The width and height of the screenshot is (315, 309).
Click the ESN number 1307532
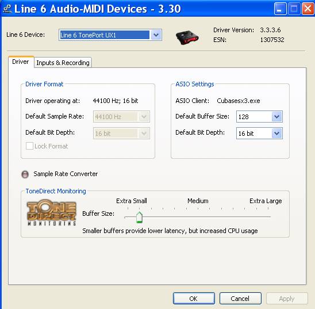coord(272,40)
